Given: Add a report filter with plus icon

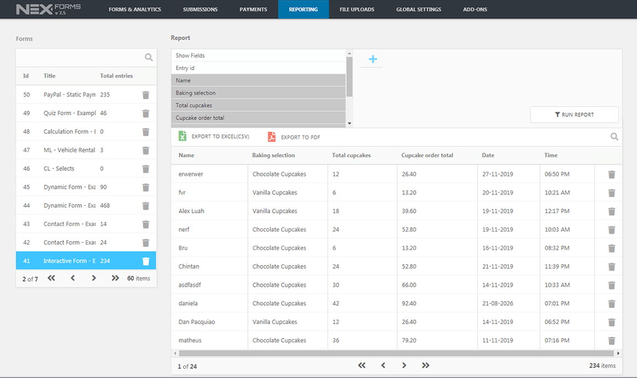Looking at the screenshot, I should point(373,59).
